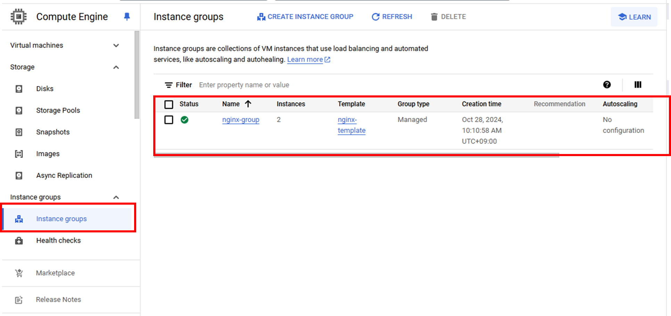This screenshot has width=671, height=316.
Task: Refresh the instance groups list
Action: pos(392,17)
